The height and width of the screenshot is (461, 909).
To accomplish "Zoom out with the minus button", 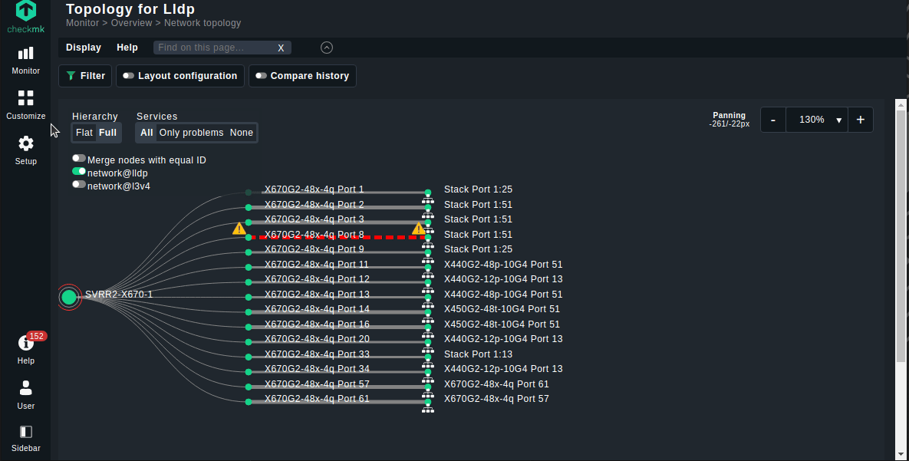I will tap(772, 120).
